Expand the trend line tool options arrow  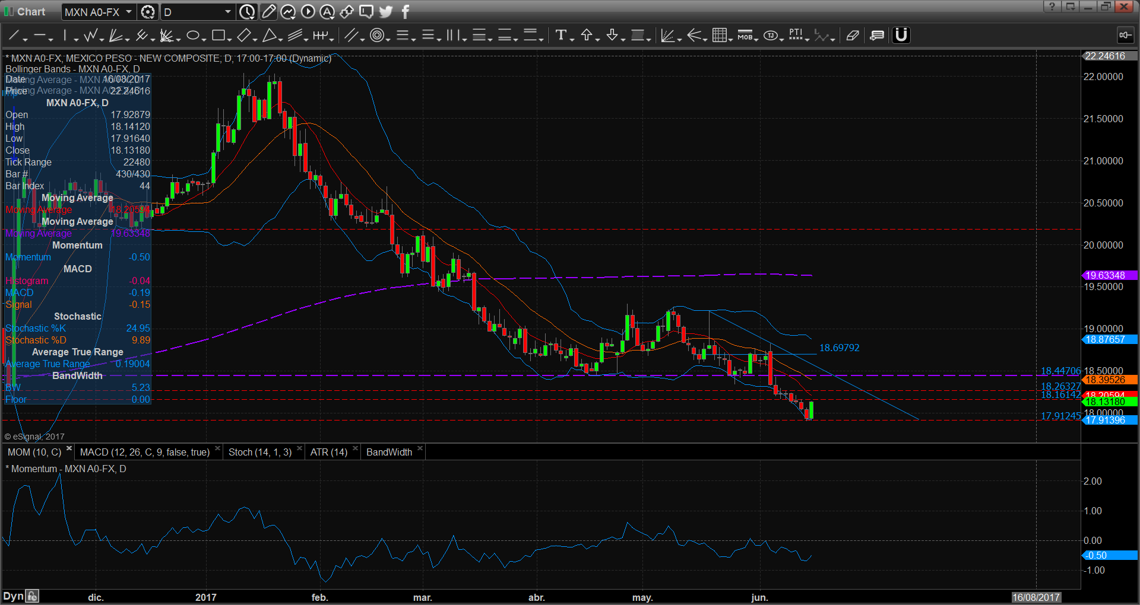click(x=26, y=39)
